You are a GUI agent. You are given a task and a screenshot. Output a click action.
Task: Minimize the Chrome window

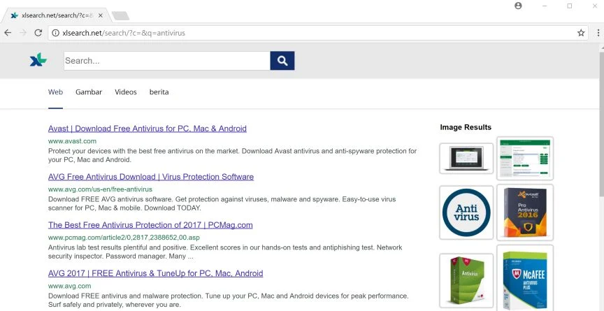(545, 6)
